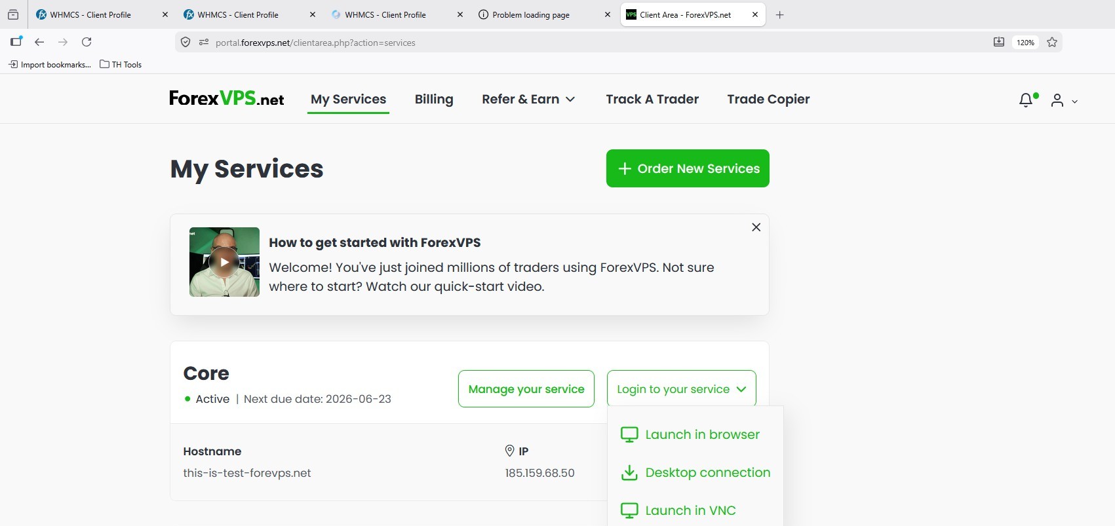Open the address bar downloads/save icon
The height and width of the screenshot is (526, 1115).
pyautogui.click(x=999, y=43)
